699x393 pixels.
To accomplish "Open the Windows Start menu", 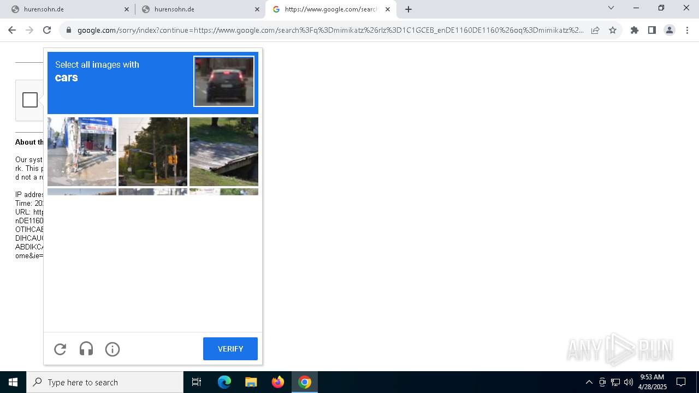I will pyautogui.click(x=13, y=382).
